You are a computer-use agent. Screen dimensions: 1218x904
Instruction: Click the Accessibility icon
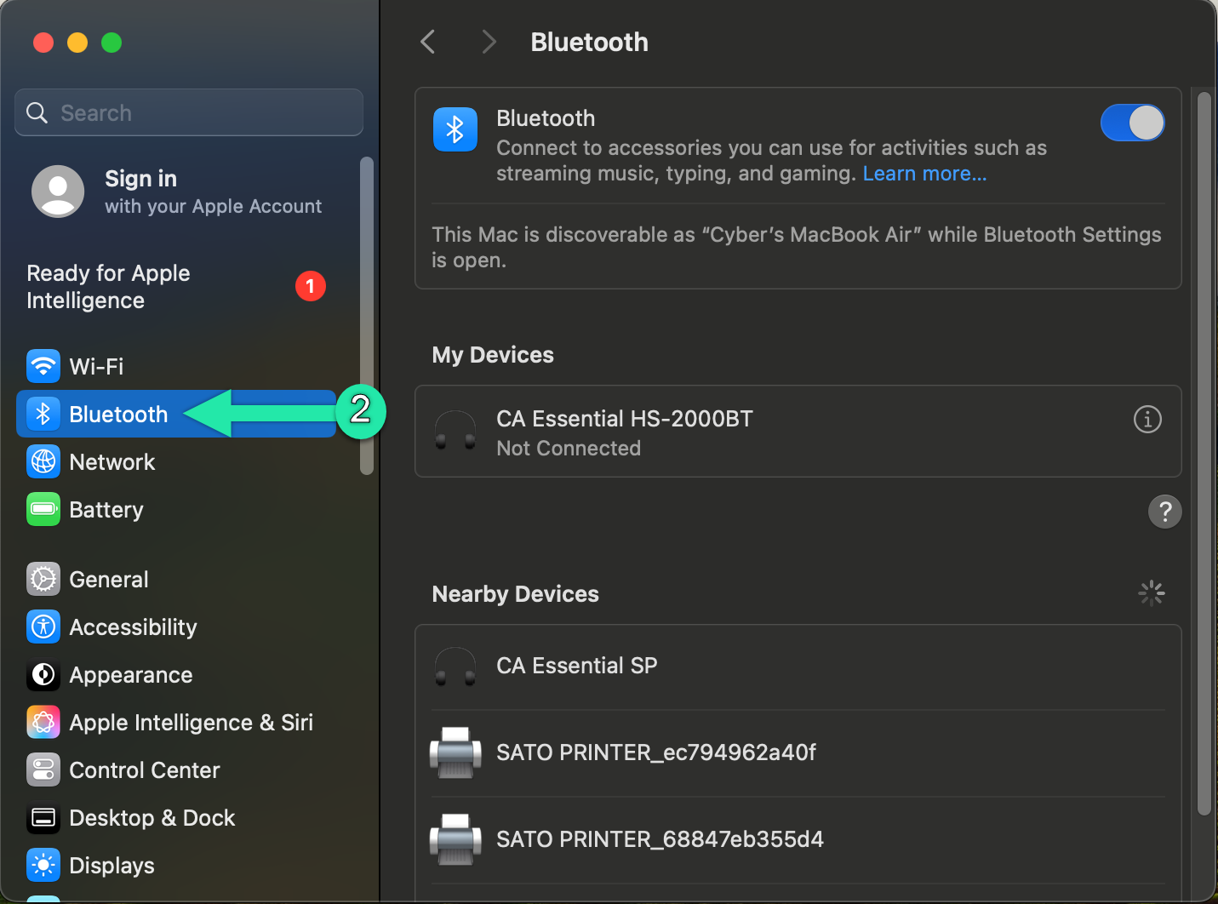pos(43,627)
